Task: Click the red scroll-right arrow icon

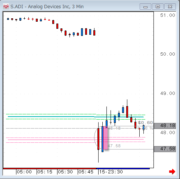Action: pyautogui.click(x=172, y=172)
